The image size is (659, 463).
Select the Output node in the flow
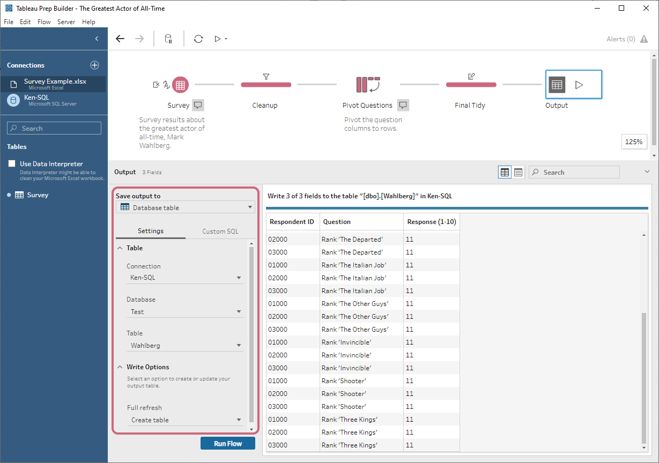point(557,84)
